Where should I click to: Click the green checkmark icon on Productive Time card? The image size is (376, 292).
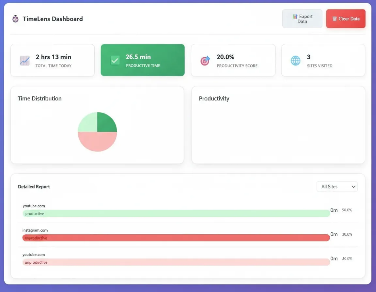(115, 60)
